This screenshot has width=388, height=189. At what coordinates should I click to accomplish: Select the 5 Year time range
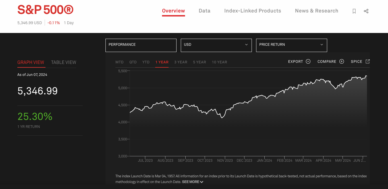click(x=200, y=62)
